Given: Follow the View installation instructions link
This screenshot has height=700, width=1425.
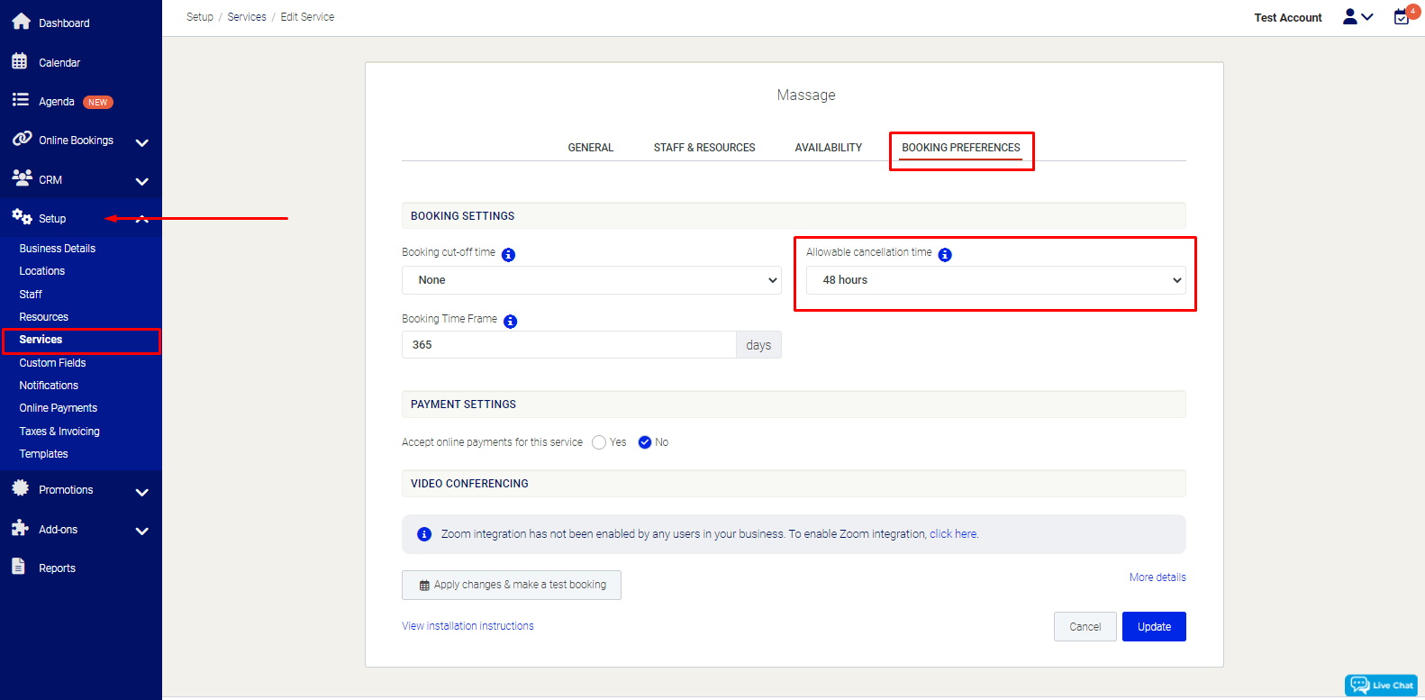Looking at the screenshot, I should click(x=467, y=626).
